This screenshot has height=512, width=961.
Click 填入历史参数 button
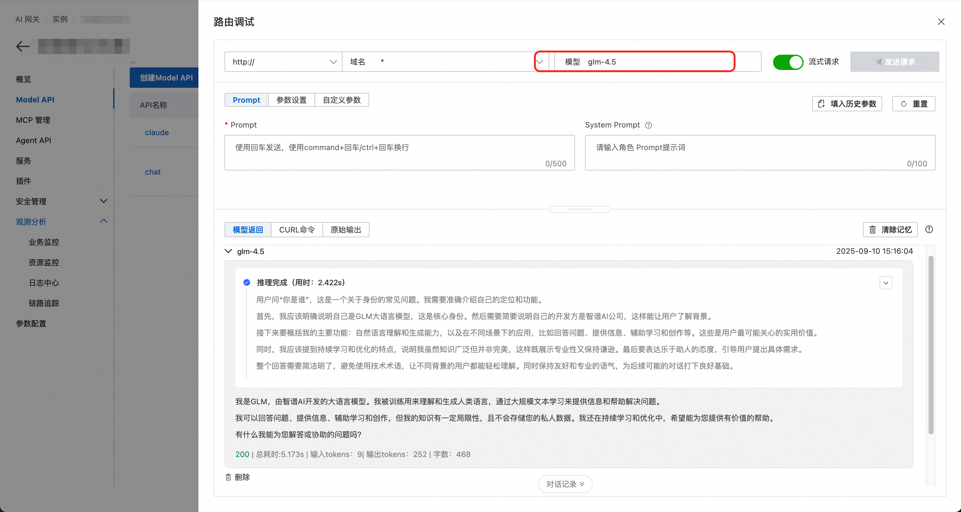[847, 104]
